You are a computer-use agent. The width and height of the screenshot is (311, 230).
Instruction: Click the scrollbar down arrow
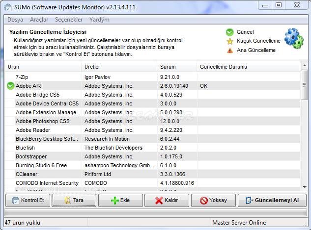pos(305,187)
